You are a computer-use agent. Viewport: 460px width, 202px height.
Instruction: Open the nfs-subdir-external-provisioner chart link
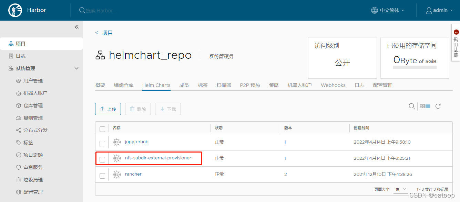(x=158, y=158)
